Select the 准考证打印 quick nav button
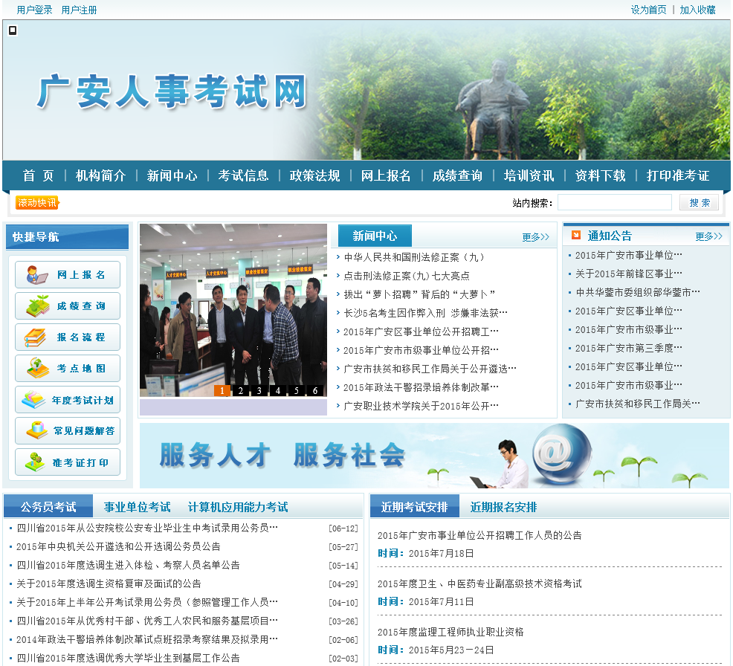The image size is (733, 666). pos(68,462)
